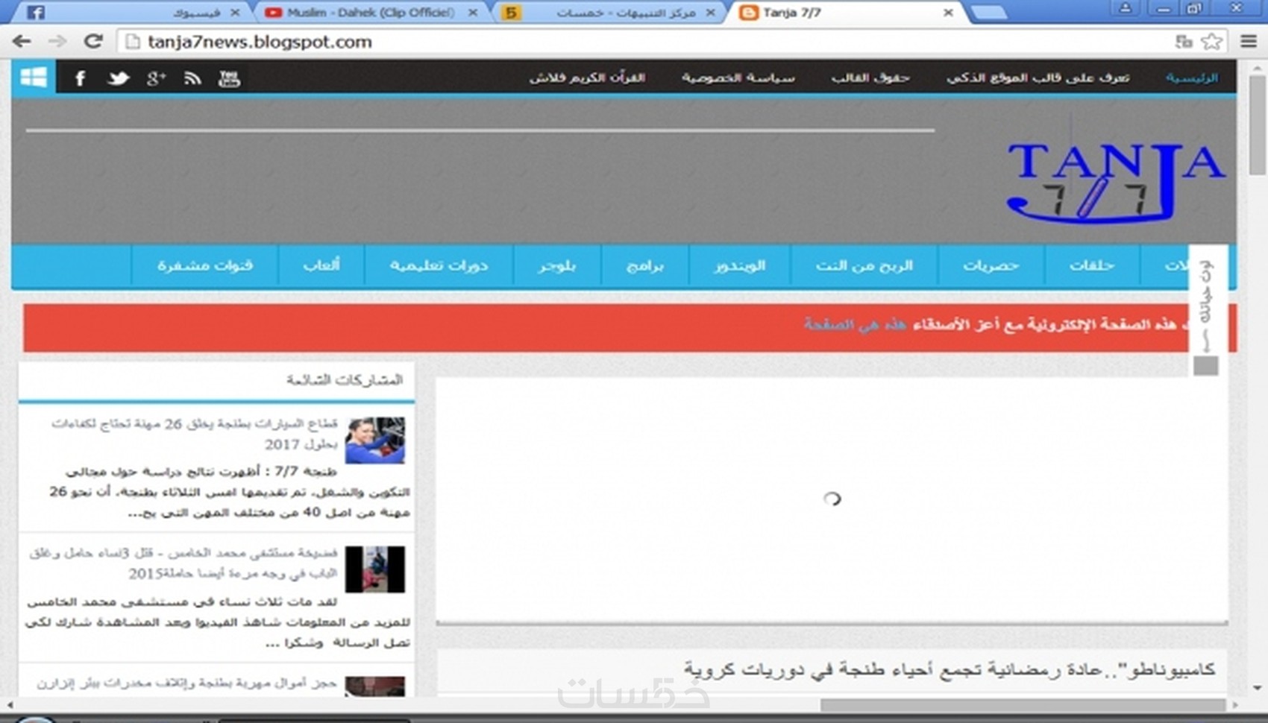Click the translate icon in address bar

(x=1184, y=42)
